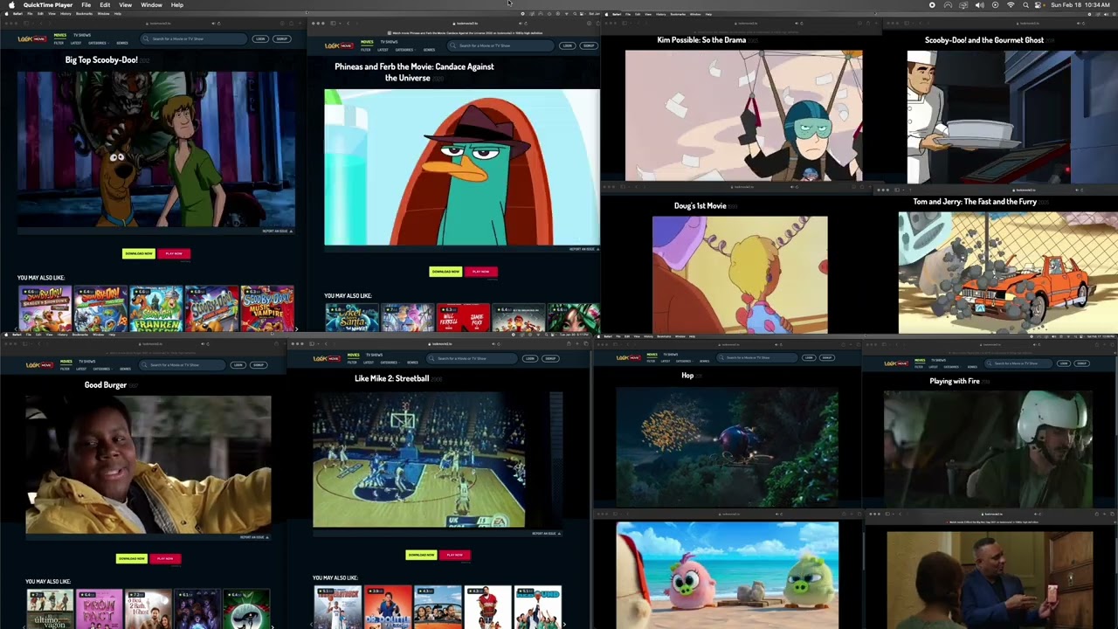Open the Help menu in QuickTime Player
Screen dimensions: 1118x629
(177, 5)
